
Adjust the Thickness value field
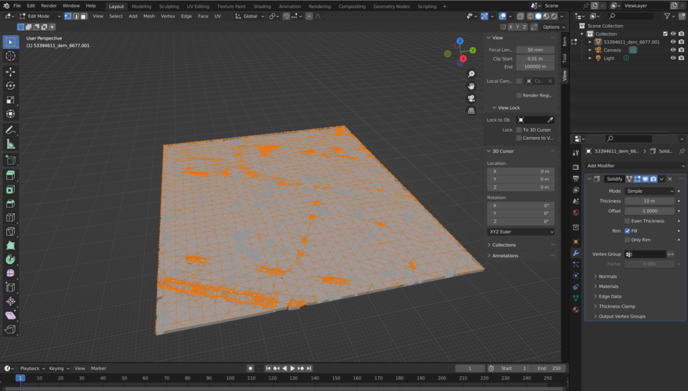[649, 201]
